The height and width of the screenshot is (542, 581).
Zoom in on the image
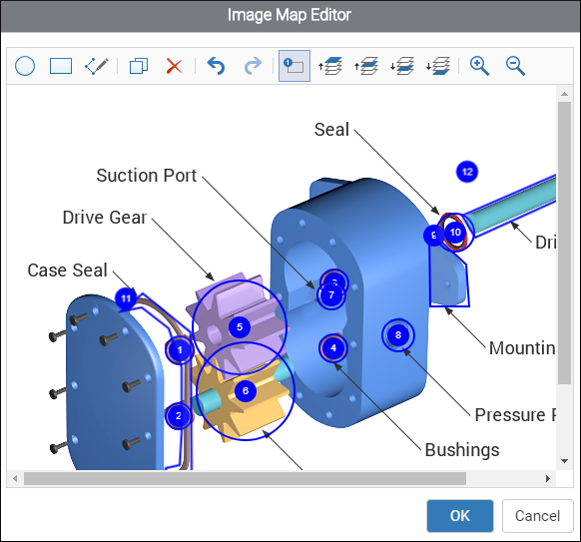[x=479, y=66]
